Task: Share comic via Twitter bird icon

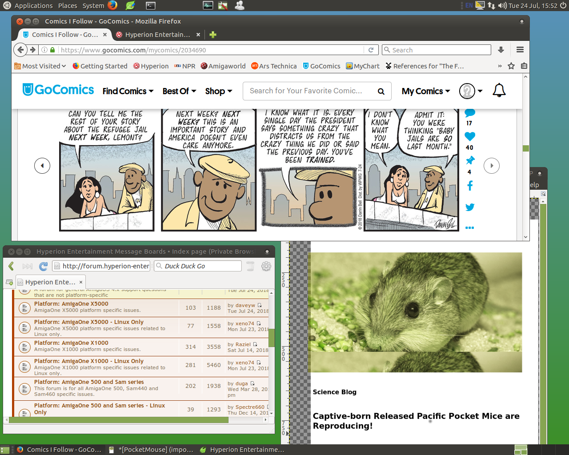Action: click(470, 207)
